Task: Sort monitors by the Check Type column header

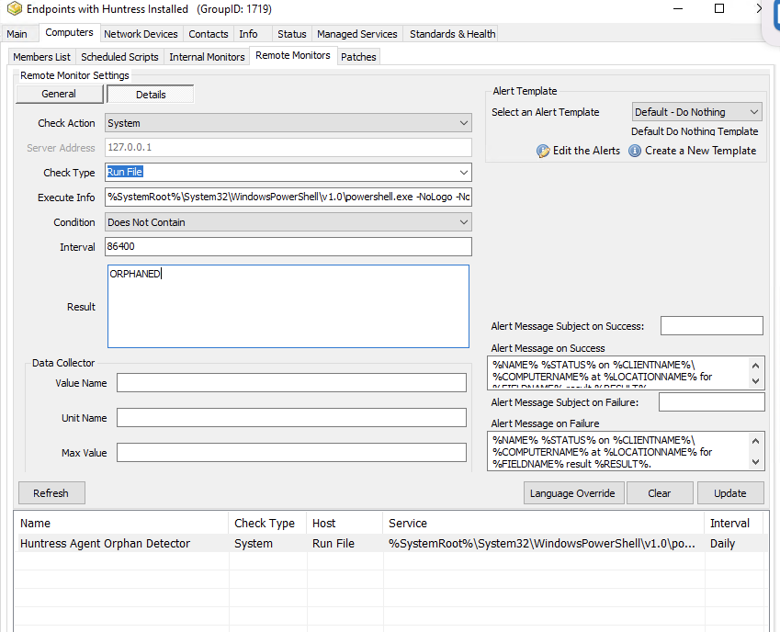Action: [x=267, y=523]
